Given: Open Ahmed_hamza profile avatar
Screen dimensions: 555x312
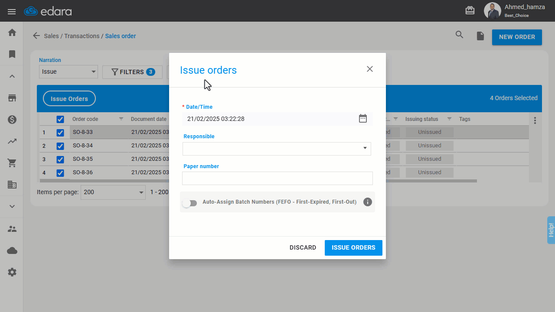Looking at the screenshot, I should point(492,11).
